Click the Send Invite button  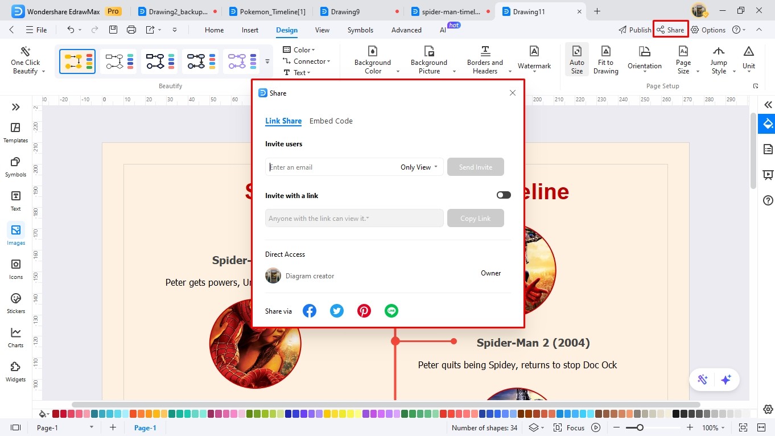click(476, 167)
